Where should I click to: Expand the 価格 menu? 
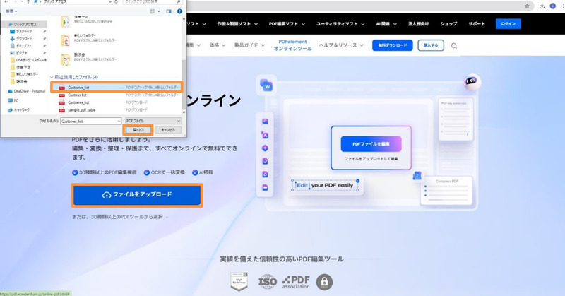(218, 45)
